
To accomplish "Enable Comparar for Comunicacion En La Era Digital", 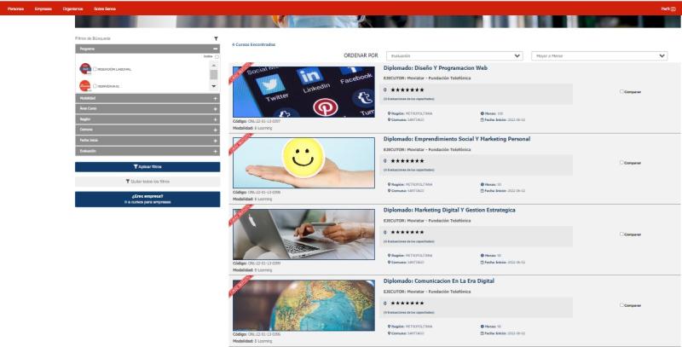I will [622, 305].
